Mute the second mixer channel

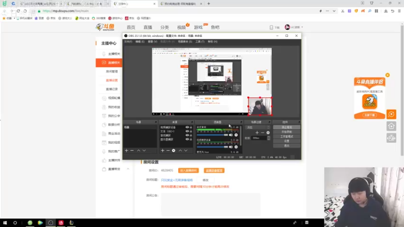(231, 147)
